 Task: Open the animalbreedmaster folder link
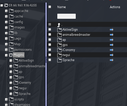pyautogui.click(x=76, y=35)
